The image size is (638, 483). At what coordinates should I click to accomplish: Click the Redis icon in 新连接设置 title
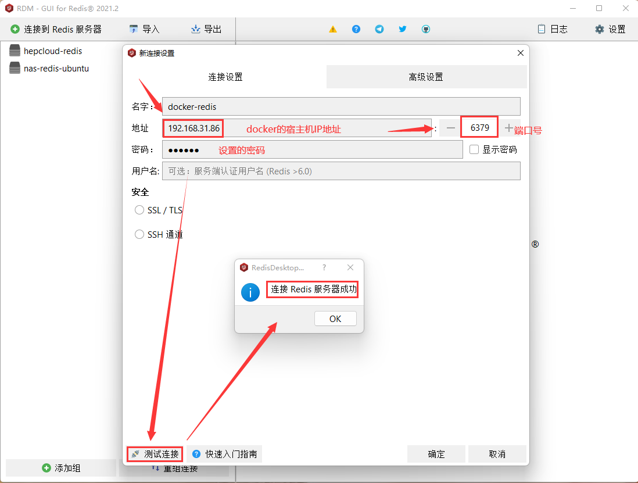coord(132,53)
